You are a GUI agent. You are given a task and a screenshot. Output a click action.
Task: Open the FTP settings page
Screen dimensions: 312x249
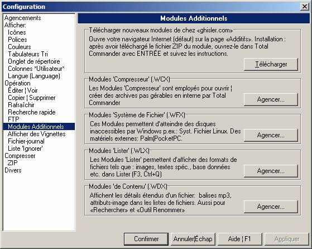(x=13, y=119)
